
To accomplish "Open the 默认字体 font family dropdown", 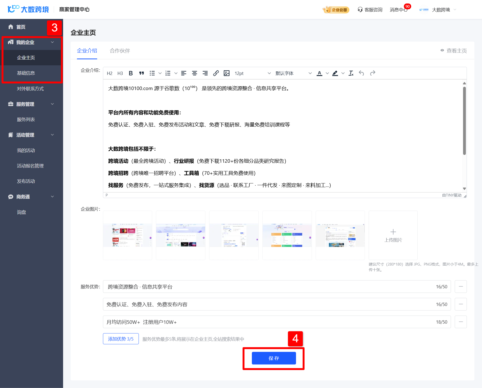I will pos(293,73).
